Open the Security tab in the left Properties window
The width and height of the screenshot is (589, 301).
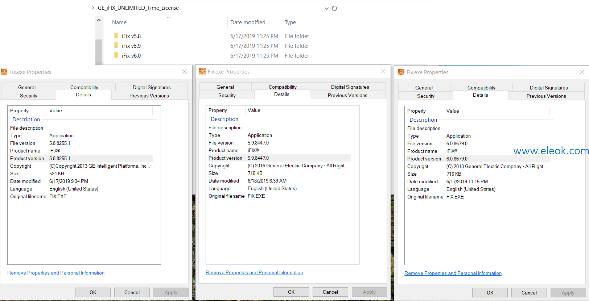(29, 96)
